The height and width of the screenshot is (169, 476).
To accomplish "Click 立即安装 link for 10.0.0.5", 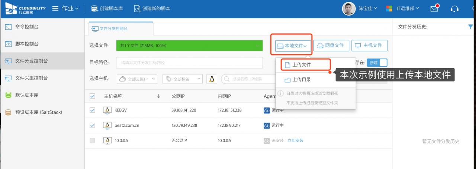I will (295, 140).
